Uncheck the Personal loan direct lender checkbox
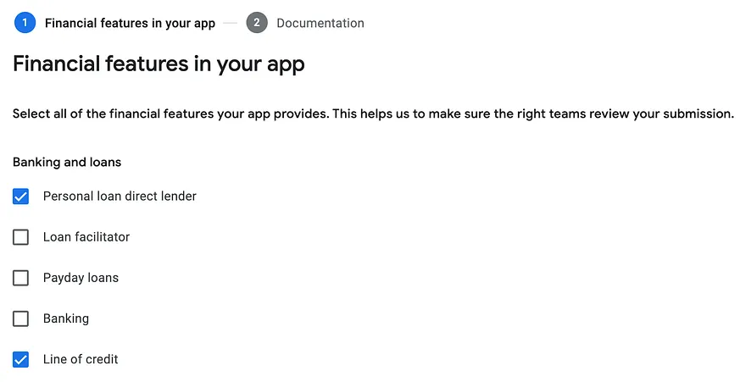 pyautogui.click(x=20, y=197)
